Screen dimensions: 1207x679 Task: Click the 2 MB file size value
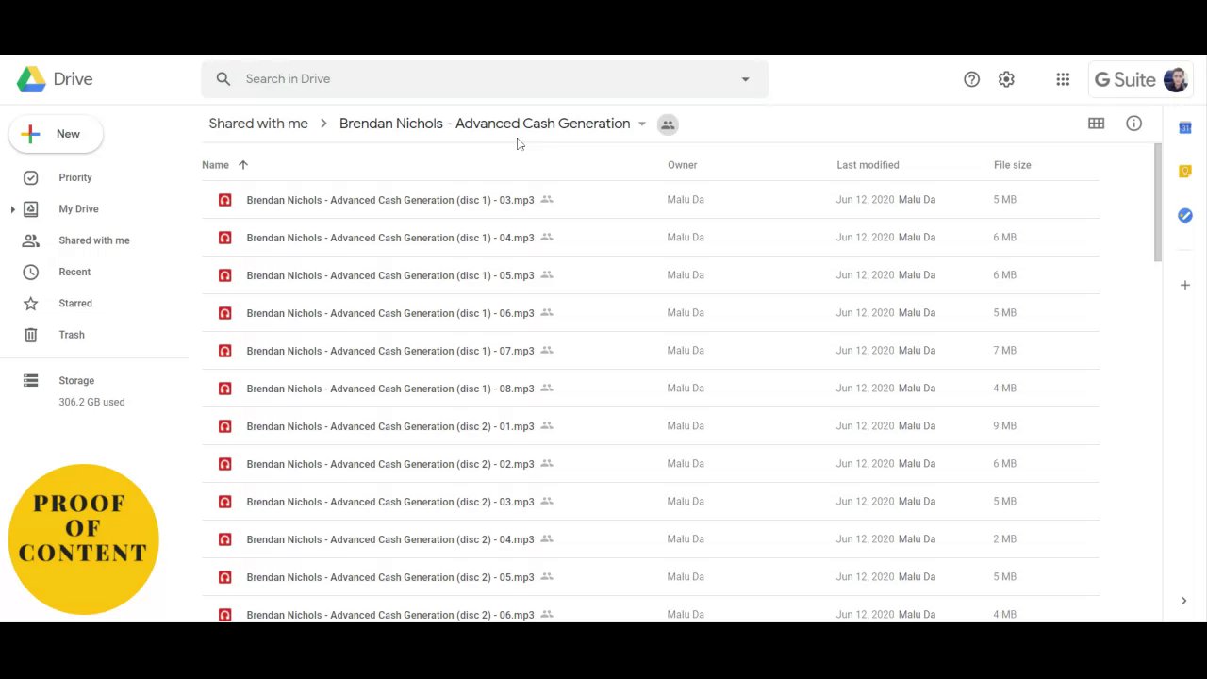1004,539
